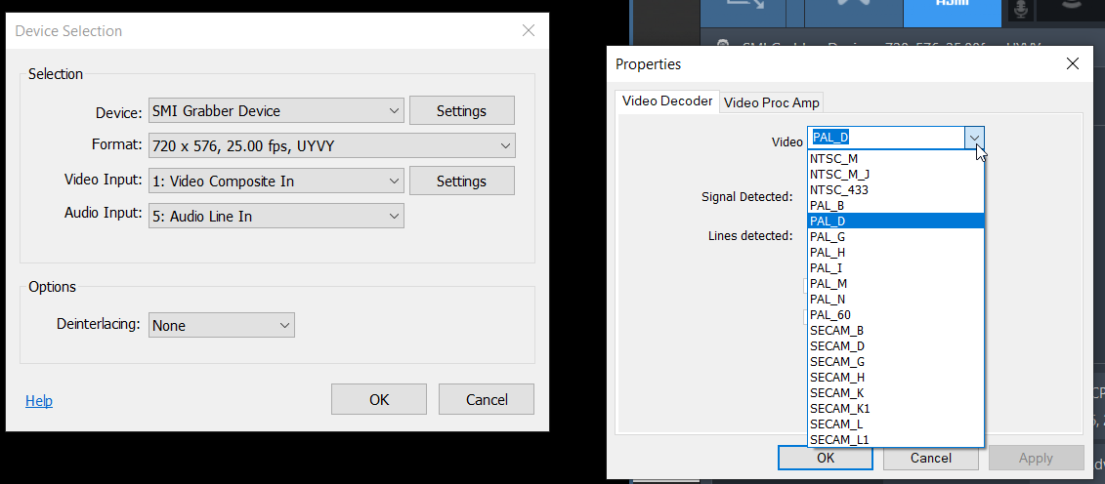Open the Deinterlacing dropdown
The height and width of the screenshot is (484, 1105).
(x=222, y=325)
